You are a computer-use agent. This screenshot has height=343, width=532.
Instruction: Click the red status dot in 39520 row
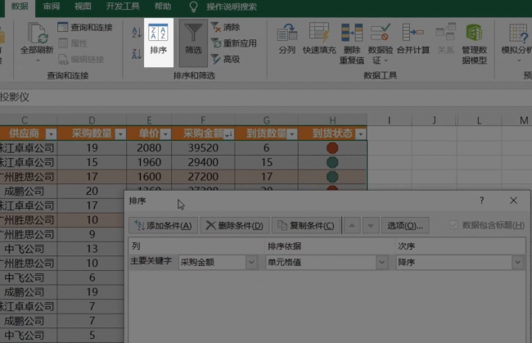(x=332, y=148)
